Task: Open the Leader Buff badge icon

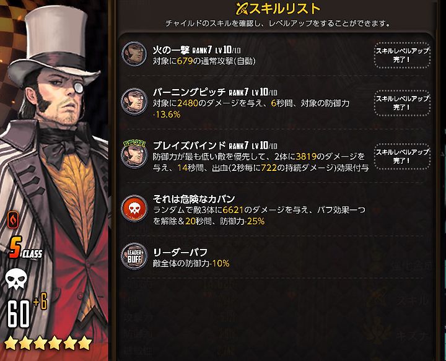Action: (x=134, y=256)
